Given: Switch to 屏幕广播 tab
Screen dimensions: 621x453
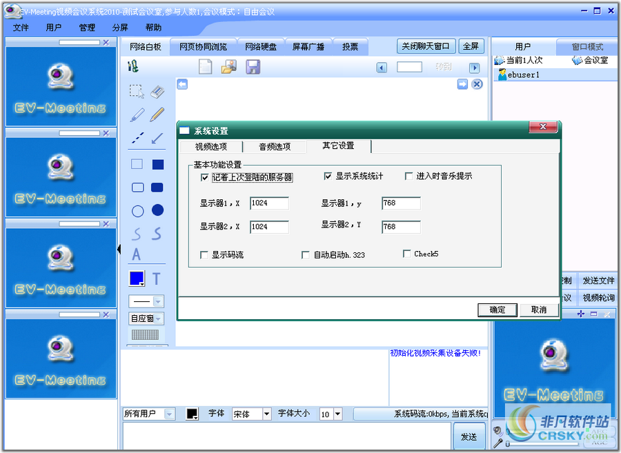Looking at the screenshot, I should coord(308,47).
